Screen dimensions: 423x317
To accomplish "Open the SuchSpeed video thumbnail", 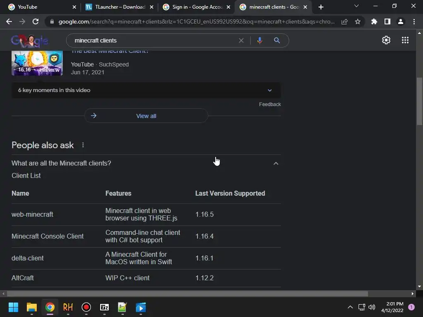I will pos(37,63).
